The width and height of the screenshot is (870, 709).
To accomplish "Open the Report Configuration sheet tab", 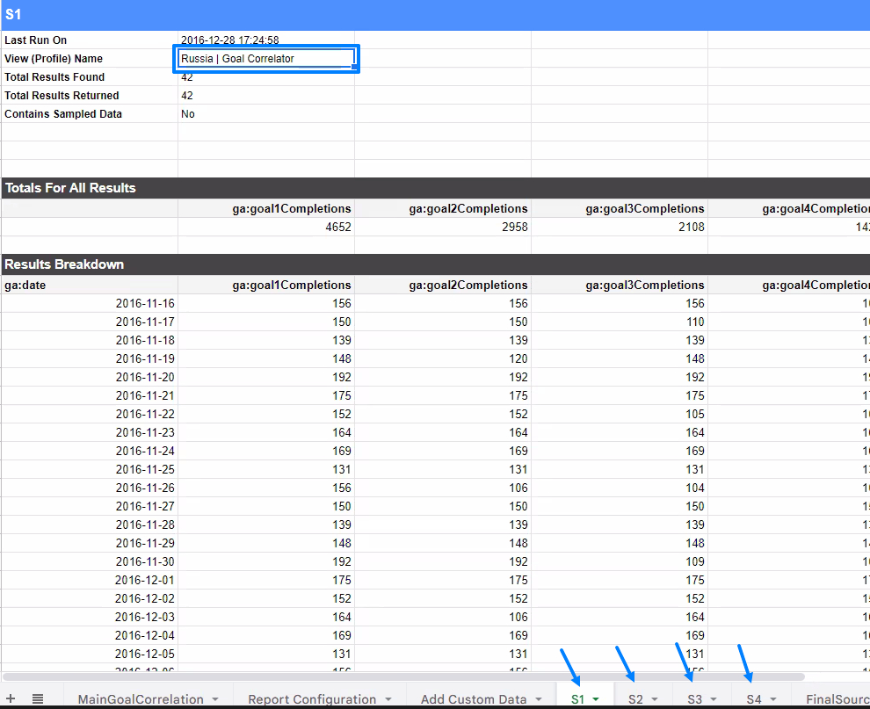I will click(312, 699).
